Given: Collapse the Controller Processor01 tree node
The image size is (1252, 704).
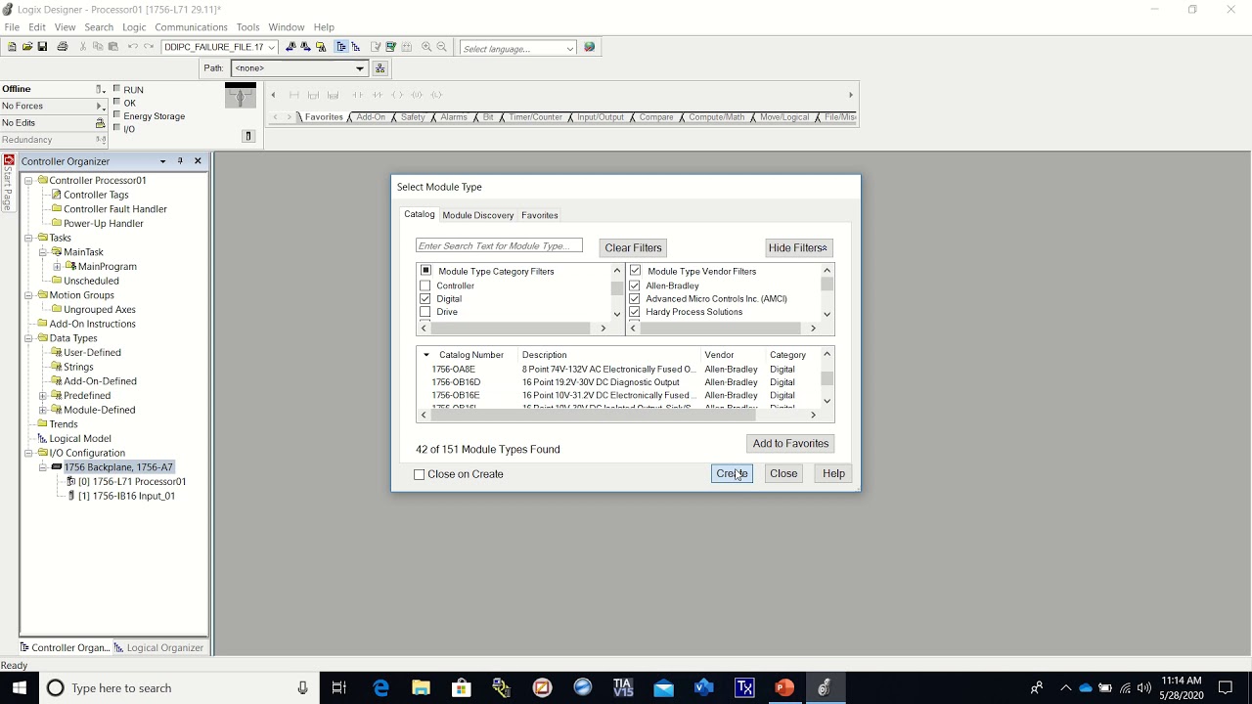Looking at the screenshot, I should coord(29,180).
